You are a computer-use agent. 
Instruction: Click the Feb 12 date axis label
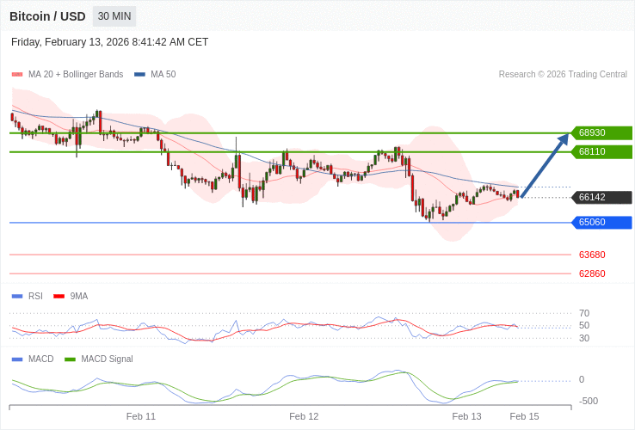click(304, 416)
